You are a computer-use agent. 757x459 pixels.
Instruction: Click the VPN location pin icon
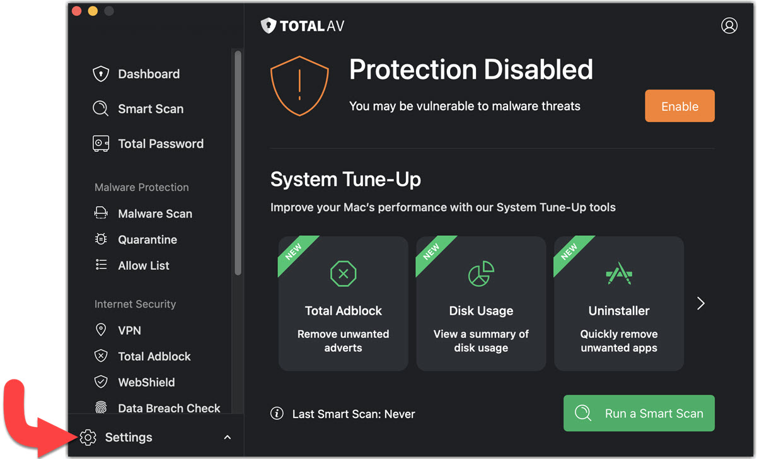[x=101, y=330]
